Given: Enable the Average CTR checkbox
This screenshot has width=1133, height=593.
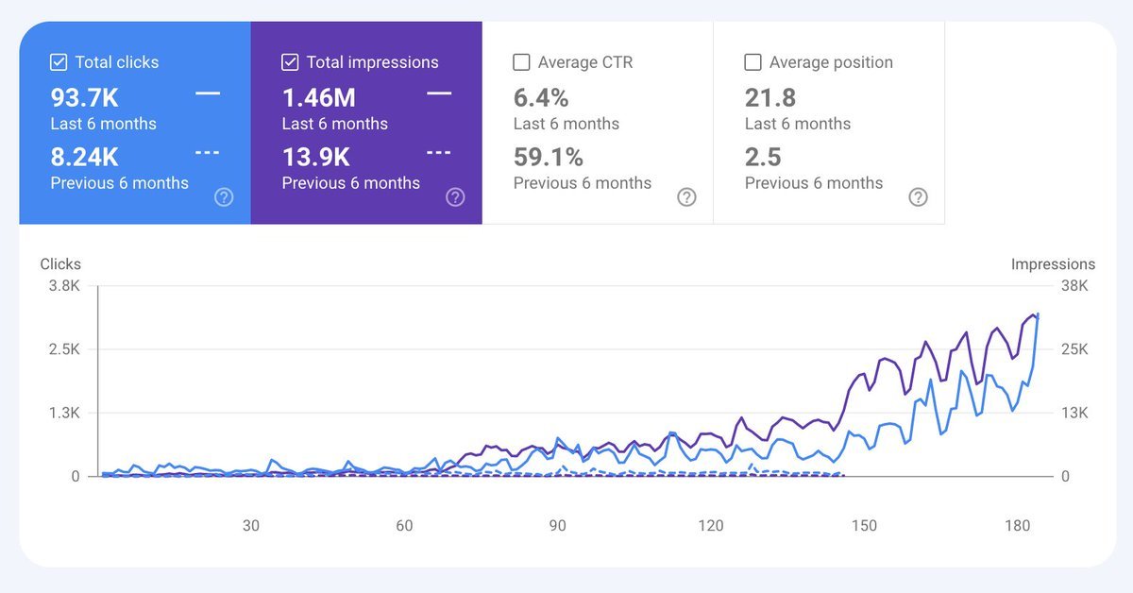Looking at the screenshot, I should tap(521, 62).
